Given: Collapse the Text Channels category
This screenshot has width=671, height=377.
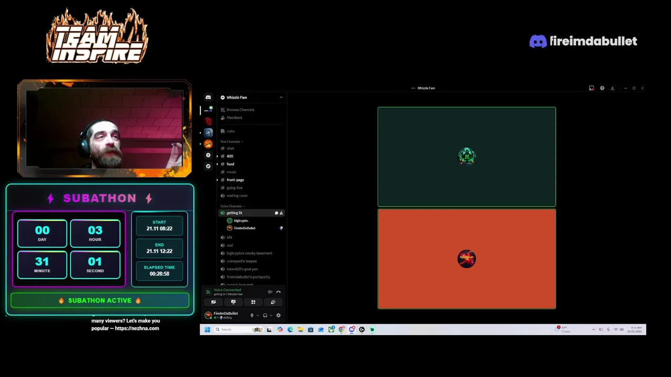Looking at the screenshot, I should 231,141.
